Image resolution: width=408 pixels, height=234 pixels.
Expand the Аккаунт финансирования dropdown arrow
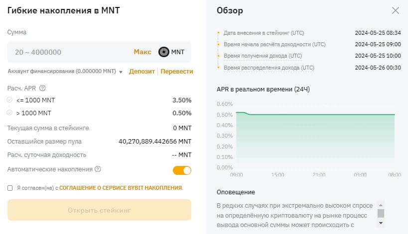click(x=121, y=72)
